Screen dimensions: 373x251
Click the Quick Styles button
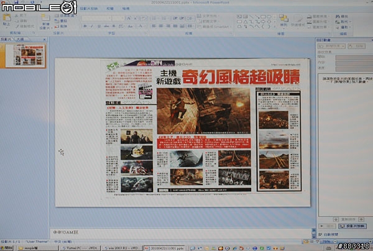[x=297, y=21]
